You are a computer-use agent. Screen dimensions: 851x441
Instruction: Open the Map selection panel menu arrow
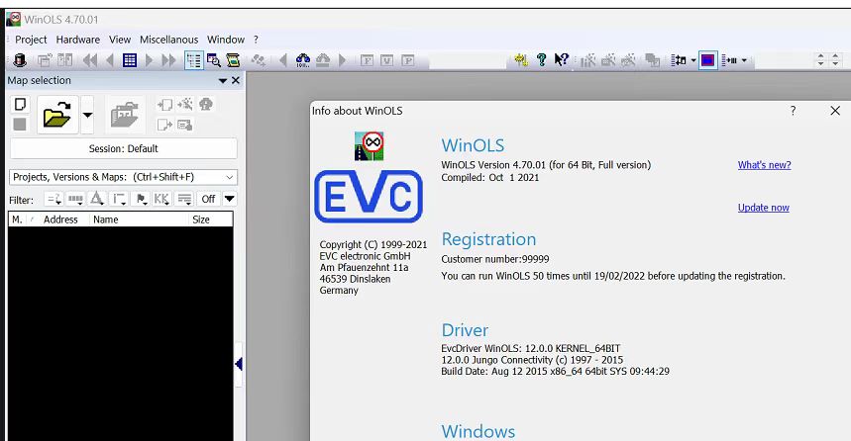223,81
